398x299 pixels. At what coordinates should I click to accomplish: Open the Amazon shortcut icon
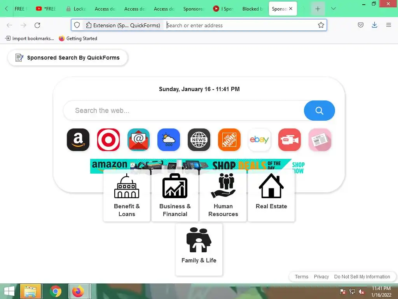coord(78,140)
